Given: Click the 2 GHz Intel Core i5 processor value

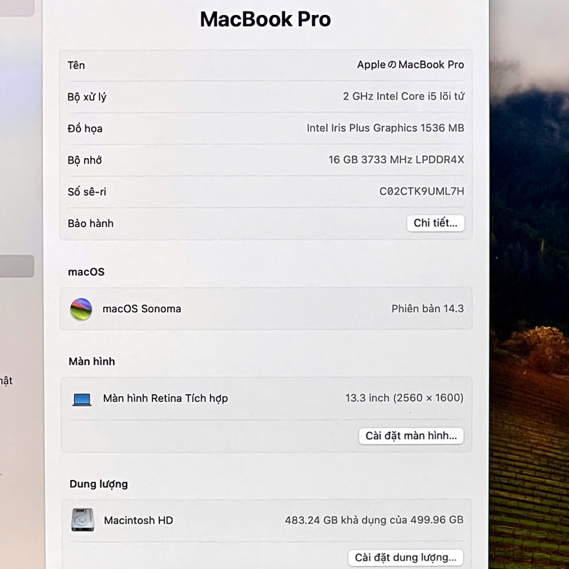Looking at the screenshot, I should click(x=403, y=97).
